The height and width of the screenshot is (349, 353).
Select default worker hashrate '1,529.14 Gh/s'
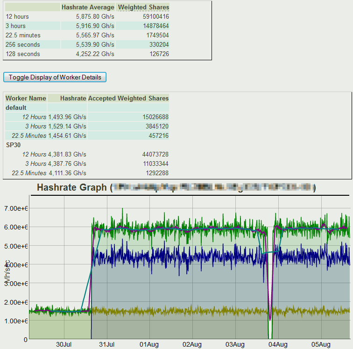[67, 127]
